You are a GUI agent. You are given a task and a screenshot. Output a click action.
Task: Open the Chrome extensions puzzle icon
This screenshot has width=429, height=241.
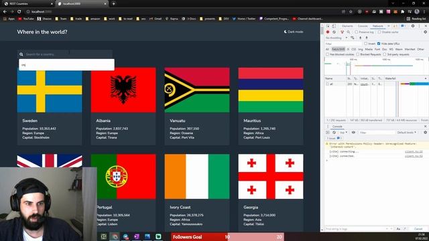coord(402,12)
